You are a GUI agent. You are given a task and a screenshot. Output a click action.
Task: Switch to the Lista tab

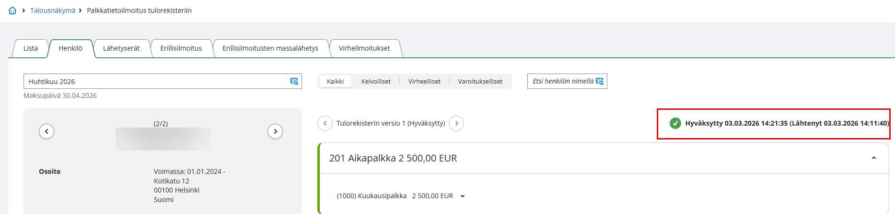(x=31, y=48)
